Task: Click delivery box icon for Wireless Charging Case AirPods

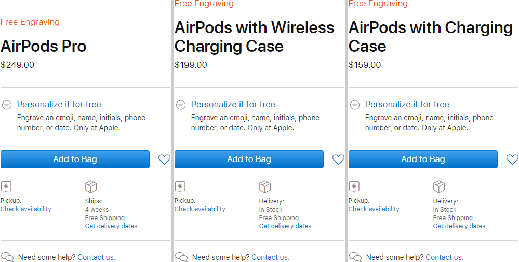Action: (265, 186)
